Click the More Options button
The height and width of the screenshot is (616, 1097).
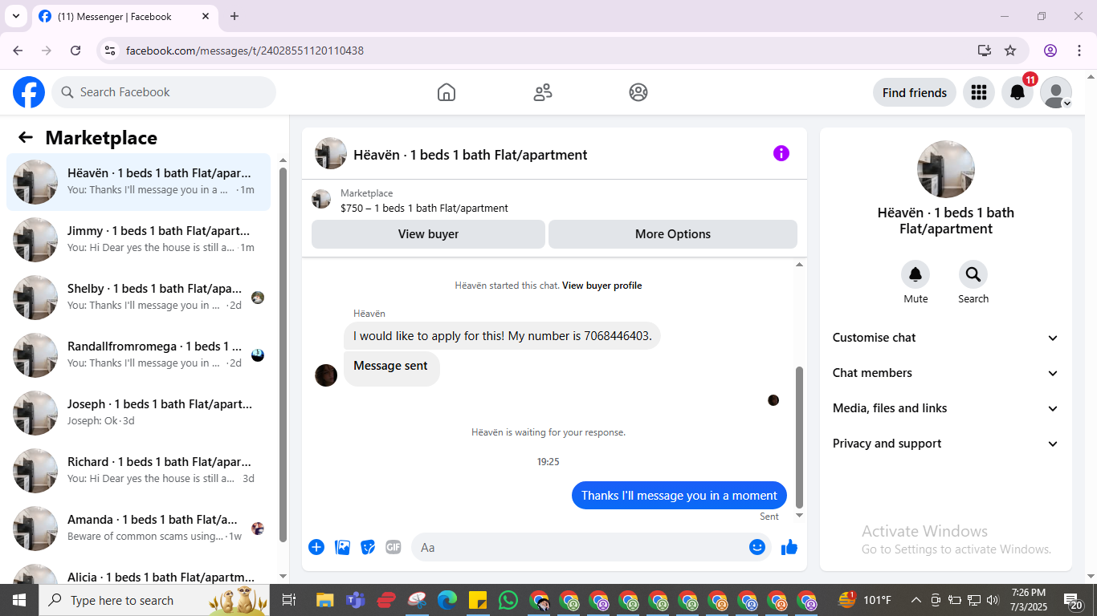click(x=673, y=234)
